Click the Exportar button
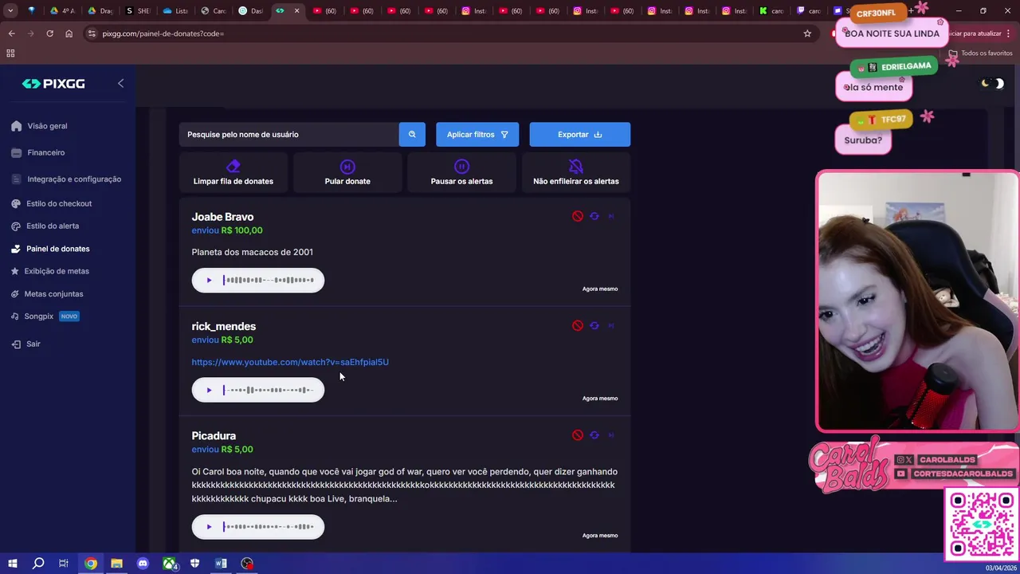 coord(580,134)
